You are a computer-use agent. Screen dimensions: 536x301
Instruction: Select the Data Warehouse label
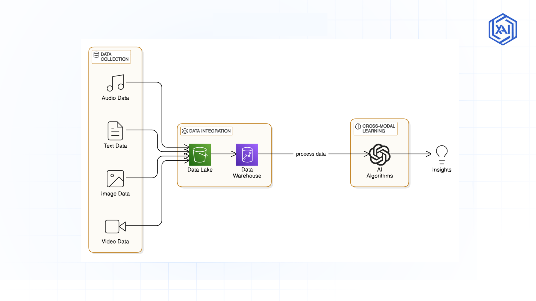pos(247,173)
